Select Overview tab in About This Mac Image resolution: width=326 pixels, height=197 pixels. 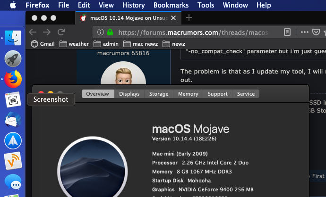tap(98, 94)
